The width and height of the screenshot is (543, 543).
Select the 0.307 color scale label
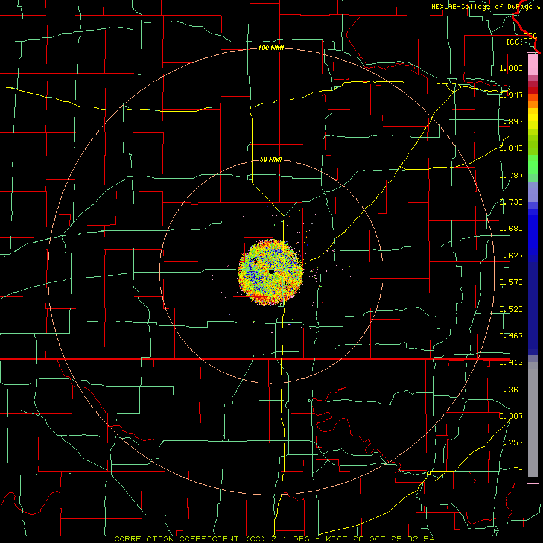511,416
